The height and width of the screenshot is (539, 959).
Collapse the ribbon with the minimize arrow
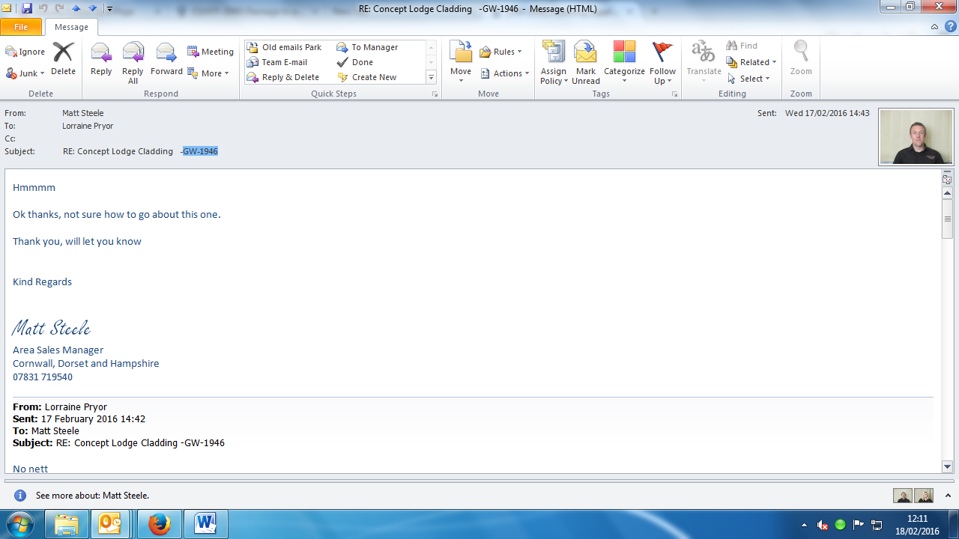[934, 27]
